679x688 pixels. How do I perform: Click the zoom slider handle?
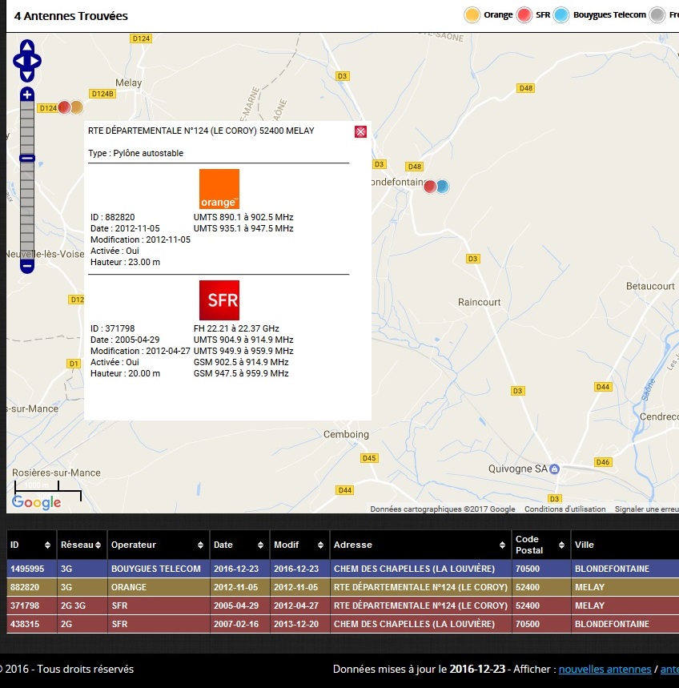27,158
